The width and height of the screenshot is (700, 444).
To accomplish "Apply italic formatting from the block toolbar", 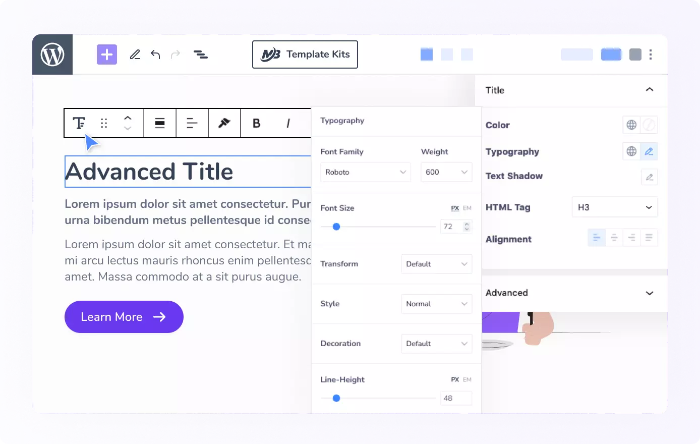I will coord(288,123).
